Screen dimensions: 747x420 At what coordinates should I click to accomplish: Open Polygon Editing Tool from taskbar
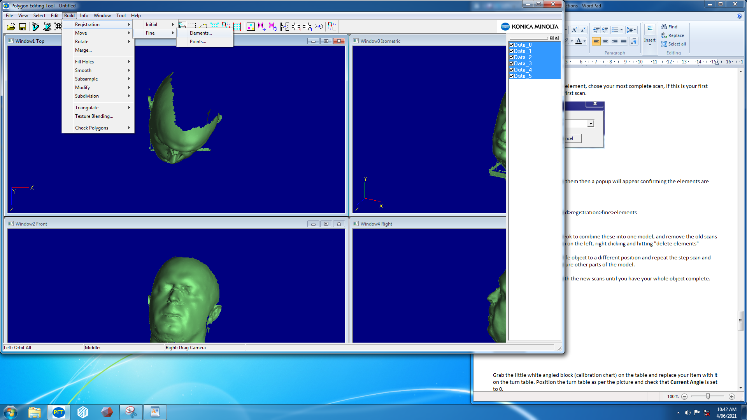(58, 412)
